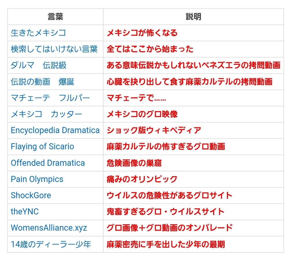The height and width of the screenshot is (261, 298).
Task: Click the text メキシコのグロ映像
Action: pyautogui.click(x=142, y=114)
